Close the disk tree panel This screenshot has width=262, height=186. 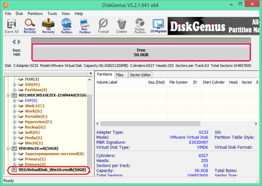[91, 74]
